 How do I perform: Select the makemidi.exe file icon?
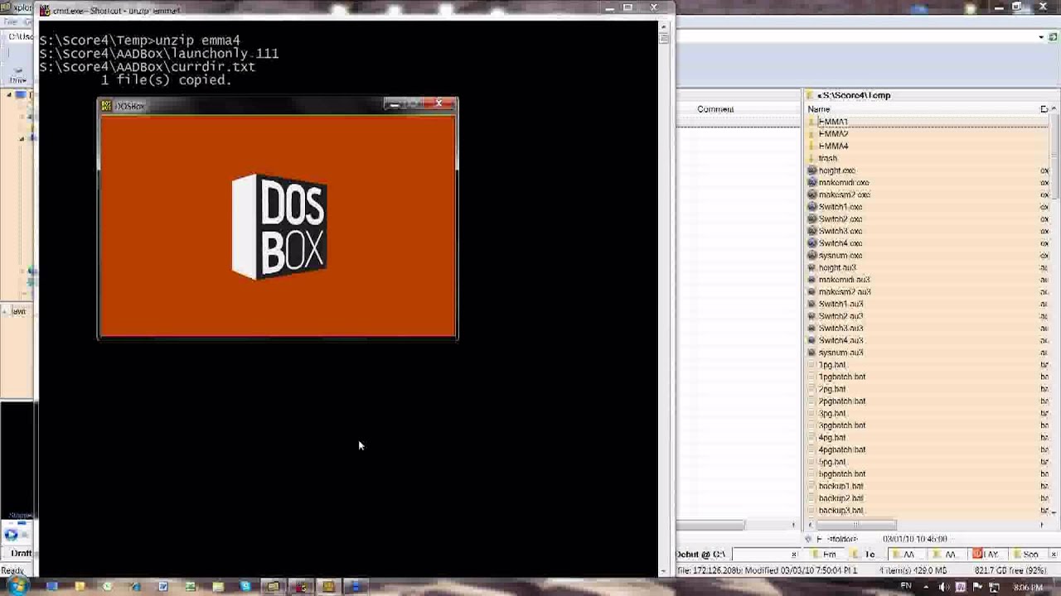812,183
